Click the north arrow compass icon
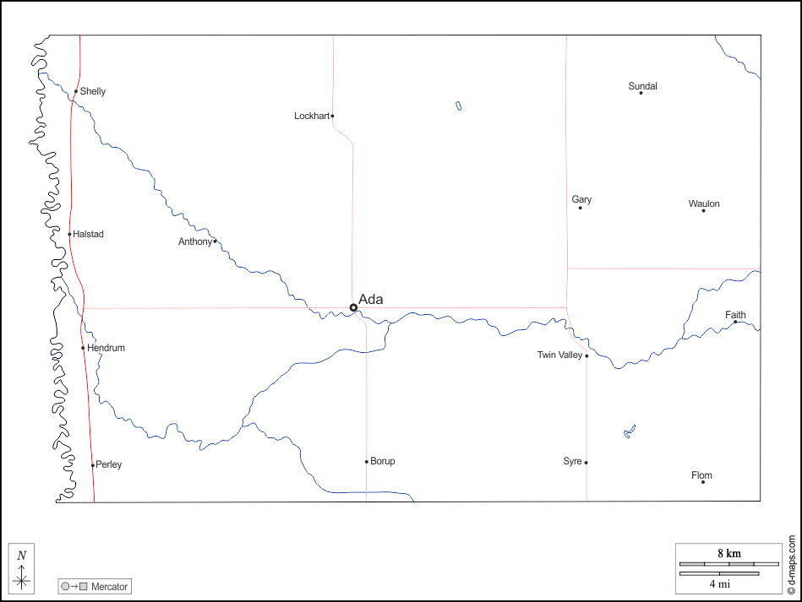This screenshot has width=802, height=602. (x=21, y=568)
